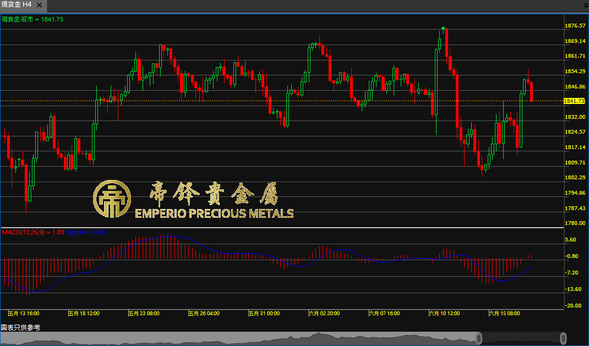This screenshot has height=346, width=589.
Task: Click the 1869.14 price axis label
Action: tap(575, 41)
